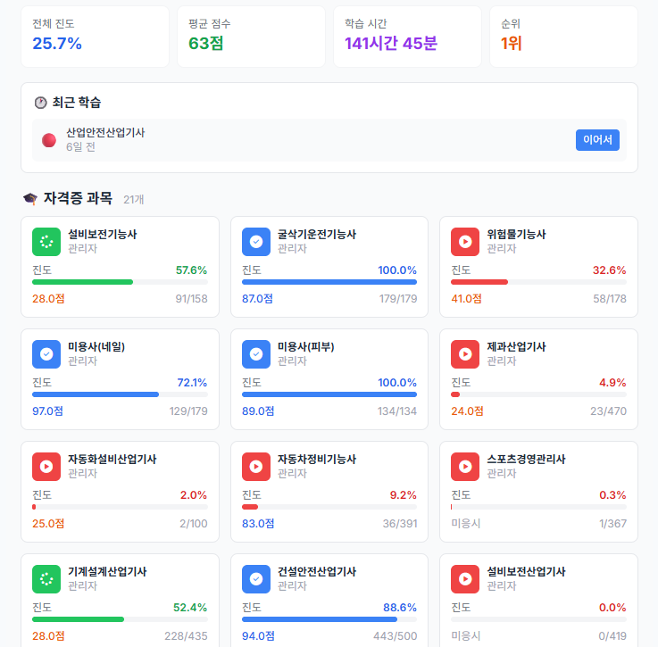Open the 자동화설비산업기사 course title

[112, 459]
